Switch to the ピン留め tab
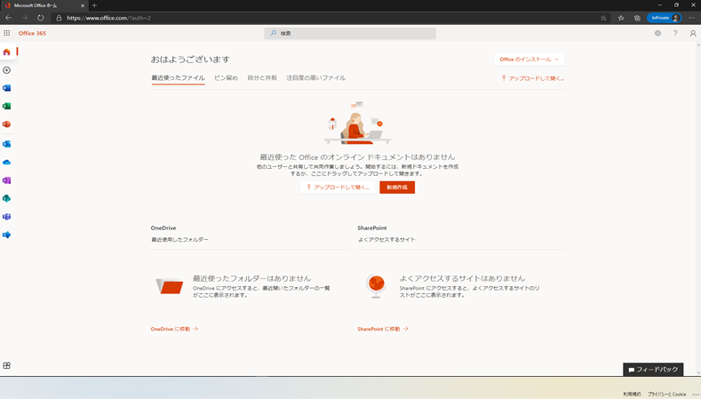Viewport: 701px width, 399px height. (226, 78)
